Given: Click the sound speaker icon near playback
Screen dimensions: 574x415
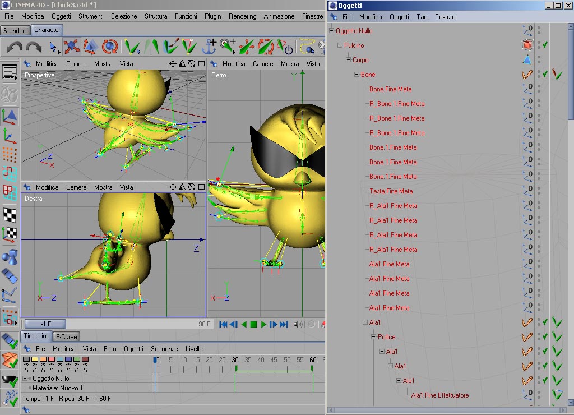Looking at the screenshot, I should (x=298, y=324).
